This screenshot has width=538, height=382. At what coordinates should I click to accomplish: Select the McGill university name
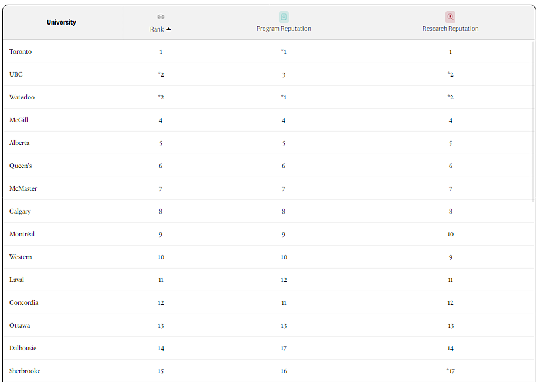tap(19, 120)
